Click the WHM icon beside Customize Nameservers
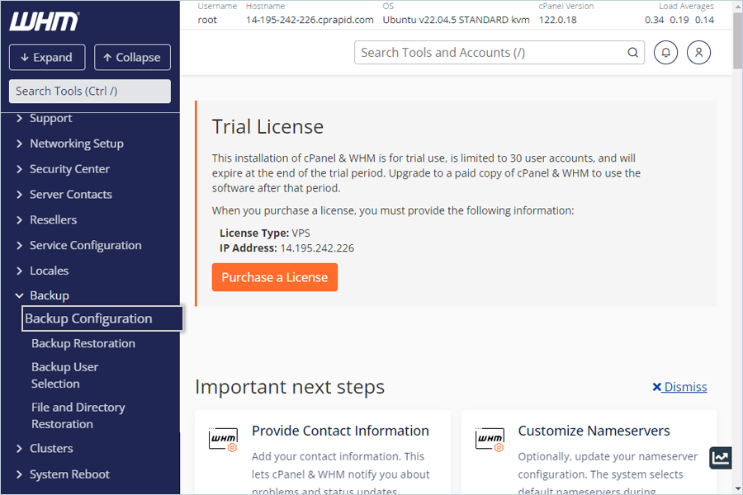The image size is (743, 495). pos(490,439)
